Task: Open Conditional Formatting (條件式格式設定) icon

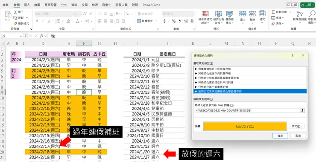Action: pyautogui.click(x=205, y=14)
